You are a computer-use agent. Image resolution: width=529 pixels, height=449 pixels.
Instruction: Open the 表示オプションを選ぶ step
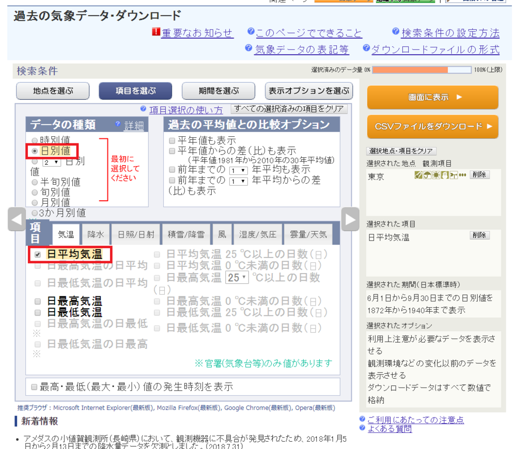tap(309, 91)
